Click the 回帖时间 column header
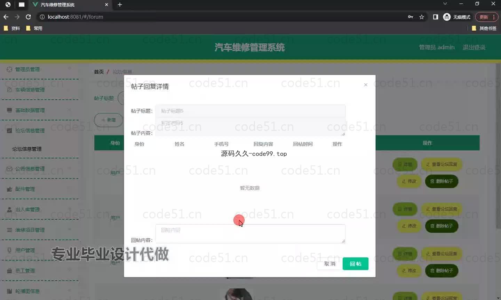 [303, 144]
